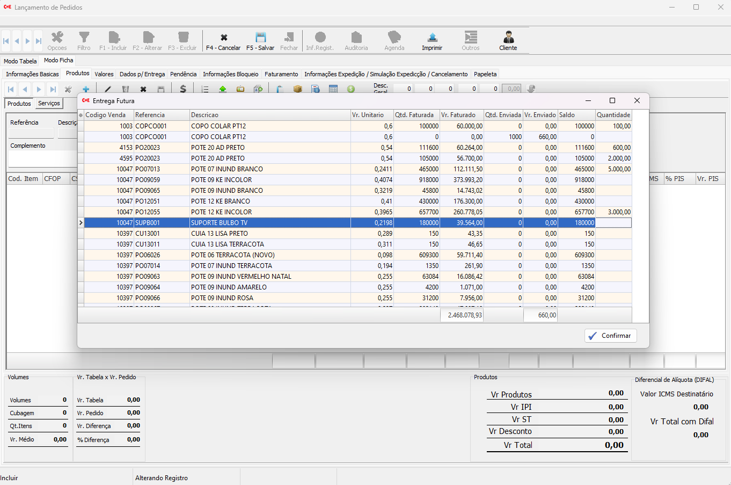Open the Faturamento tab
The width and height of the screenshot is (731, 485).
(281, 74)
